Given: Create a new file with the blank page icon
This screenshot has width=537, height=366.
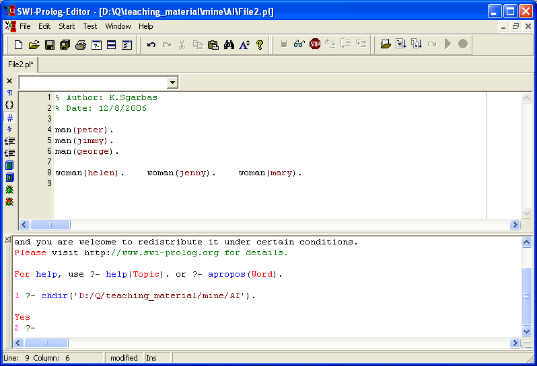Looking at the screenshot, I should coord(18,45).
